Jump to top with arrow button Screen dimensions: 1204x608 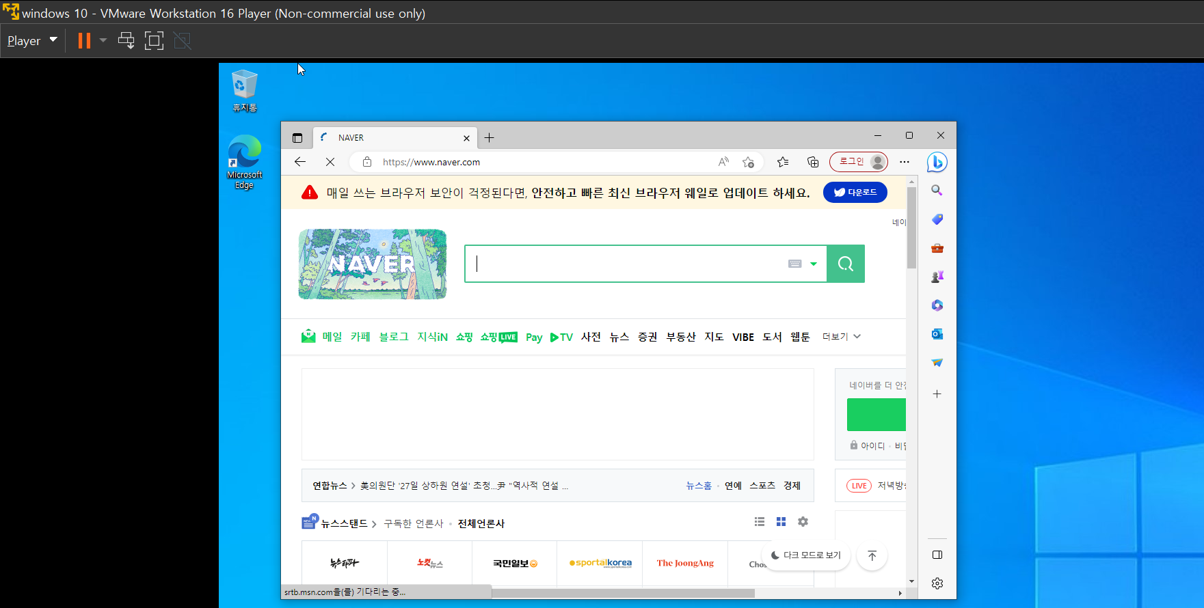point(872,555)
